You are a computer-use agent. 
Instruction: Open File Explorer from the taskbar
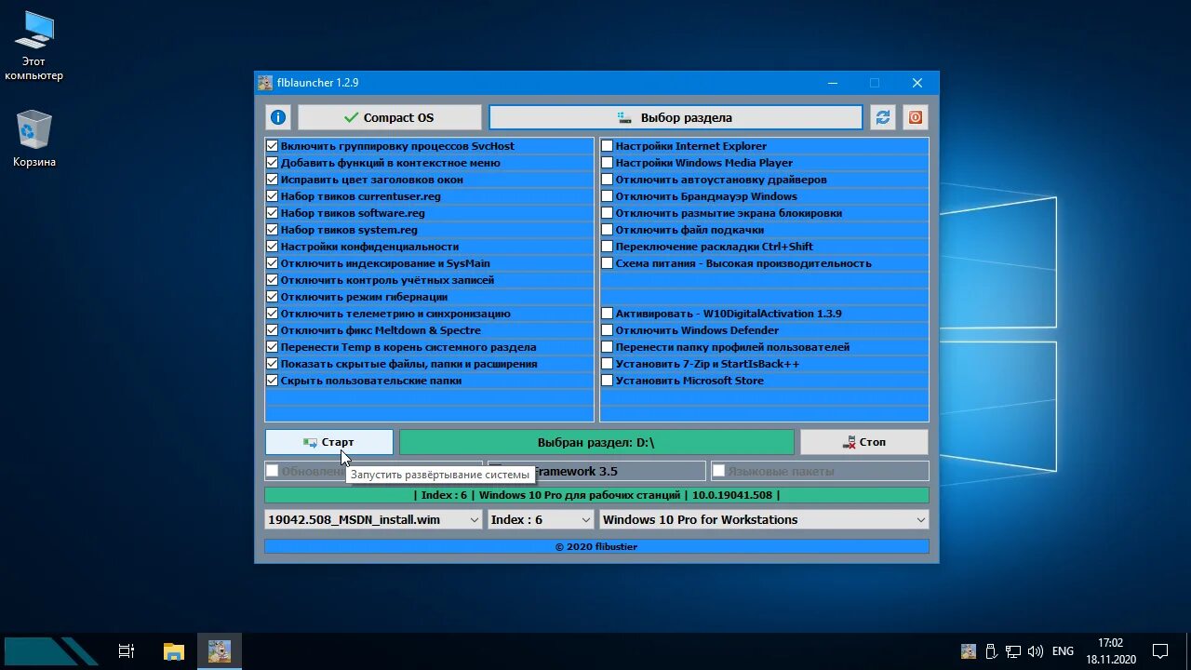tap(174, 651)
